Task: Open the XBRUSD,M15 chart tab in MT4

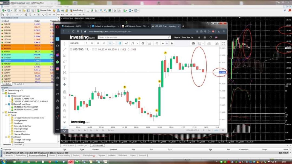Action: (x=83, y=145)
